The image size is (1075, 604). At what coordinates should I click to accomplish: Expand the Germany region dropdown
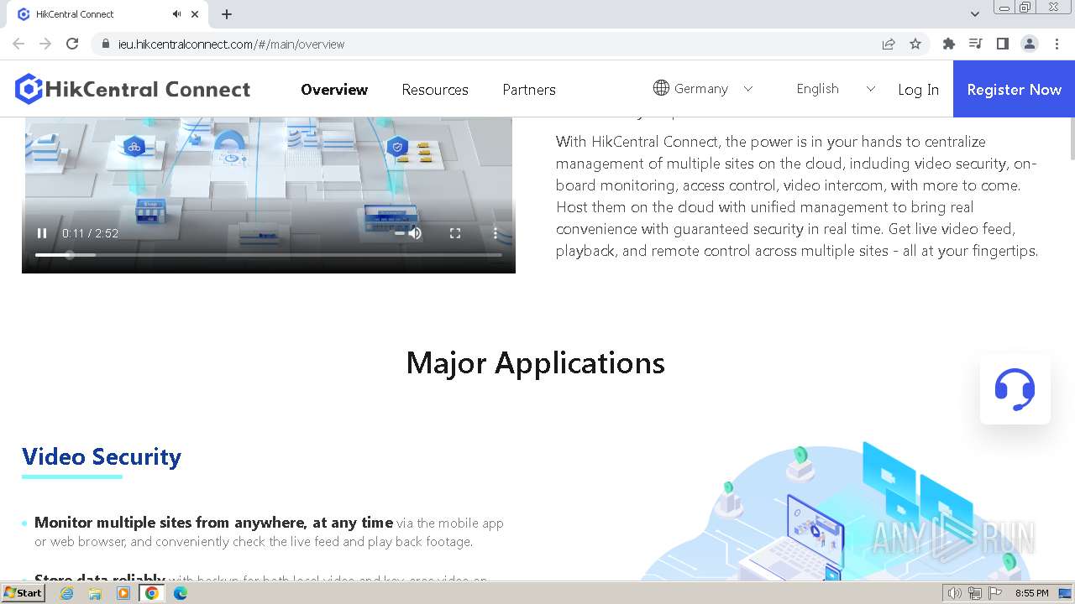point(748,89)
